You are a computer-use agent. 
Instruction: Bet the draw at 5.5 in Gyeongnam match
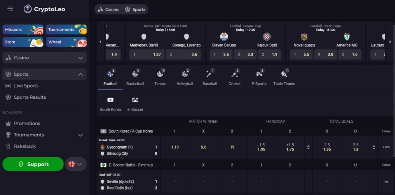pos(203,147)
